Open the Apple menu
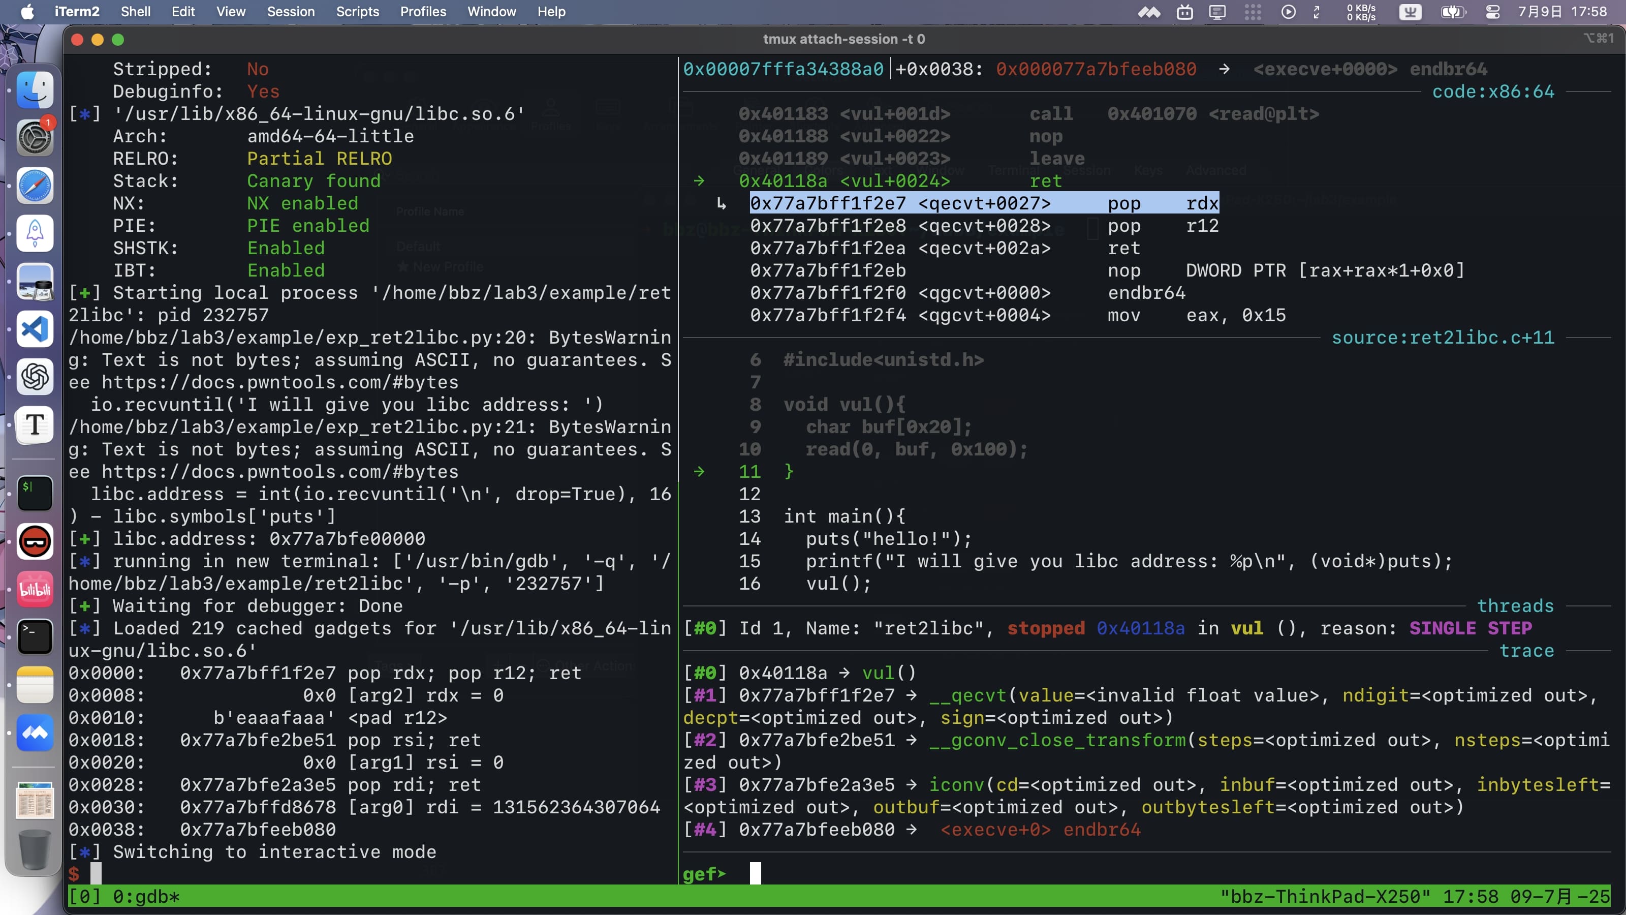Screen dimensions: 1626x915 [27, 12]
